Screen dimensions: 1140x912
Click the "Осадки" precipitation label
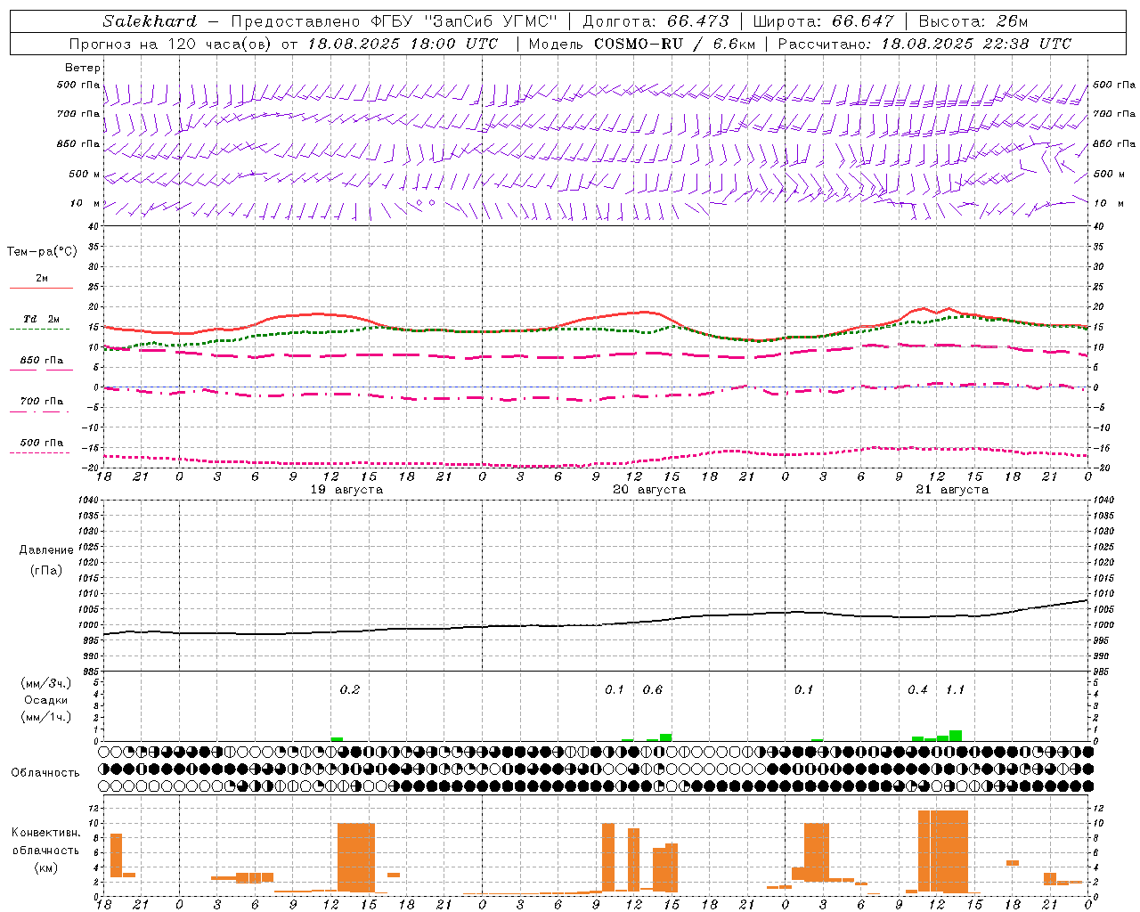45,700
